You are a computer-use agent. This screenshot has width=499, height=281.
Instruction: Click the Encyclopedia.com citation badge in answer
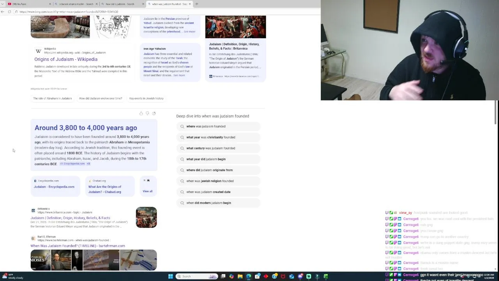pos(73,164)
